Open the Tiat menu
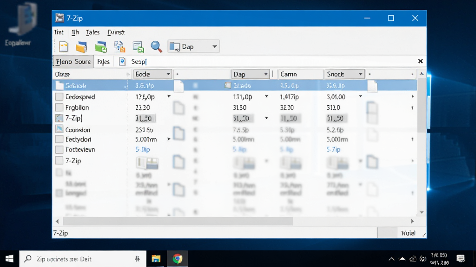476x267 pixels. point(59,32)
